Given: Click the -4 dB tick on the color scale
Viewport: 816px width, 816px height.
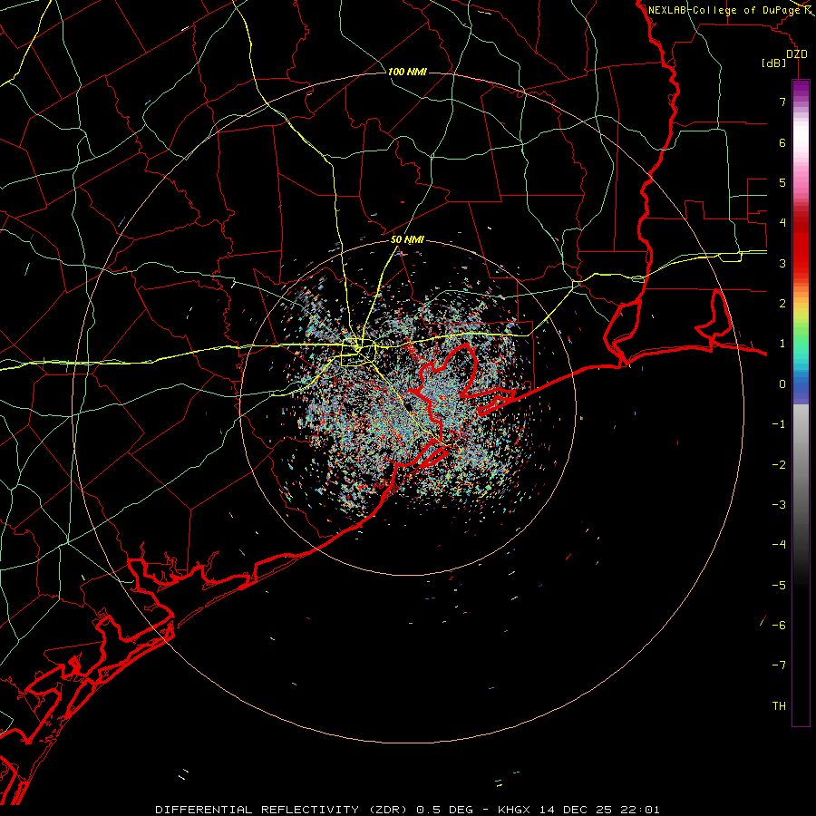Looking at the screenshot, I should (x=779, y=545).
